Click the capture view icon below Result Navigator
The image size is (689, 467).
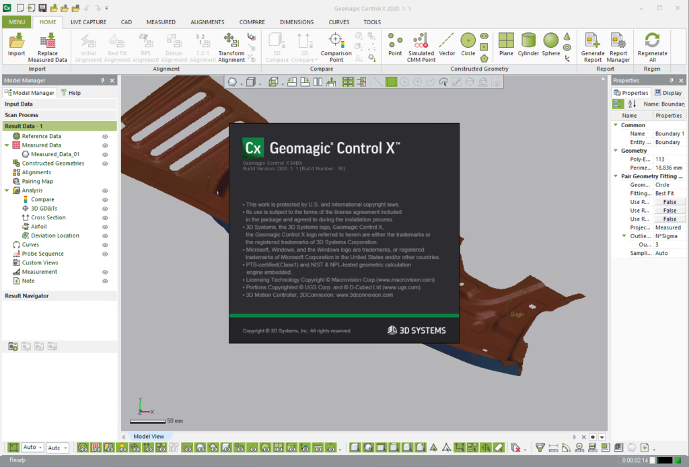13,347
